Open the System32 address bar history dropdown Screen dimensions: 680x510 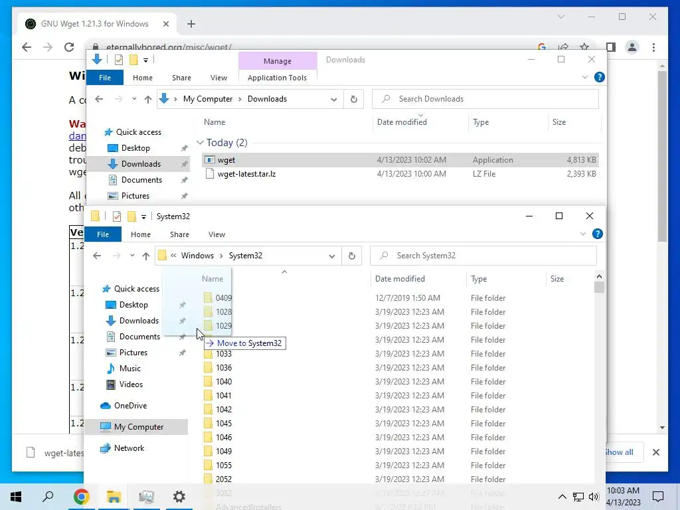(332, 256)
